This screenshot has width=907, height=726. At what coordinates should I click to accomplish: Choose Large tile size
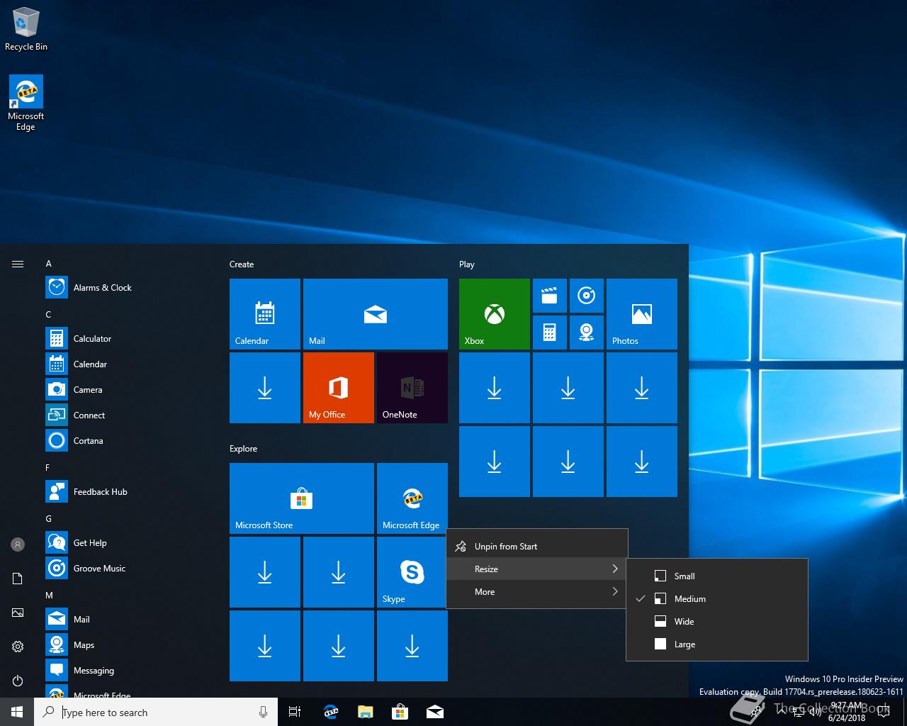coord(717,644)
